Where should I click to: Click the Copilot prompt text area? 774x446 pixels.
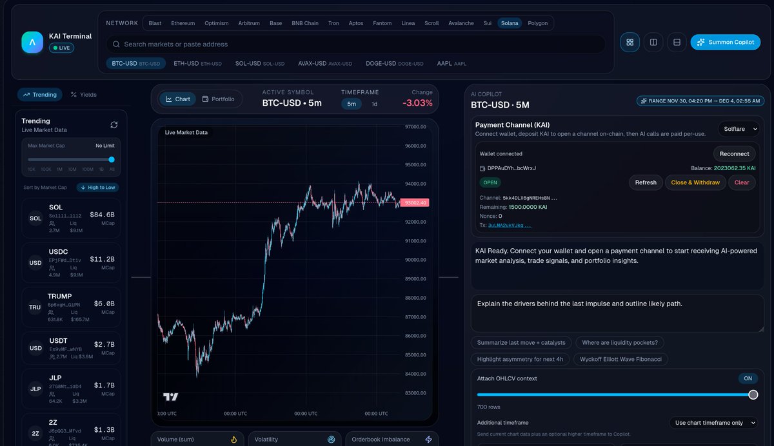[617, 313]
